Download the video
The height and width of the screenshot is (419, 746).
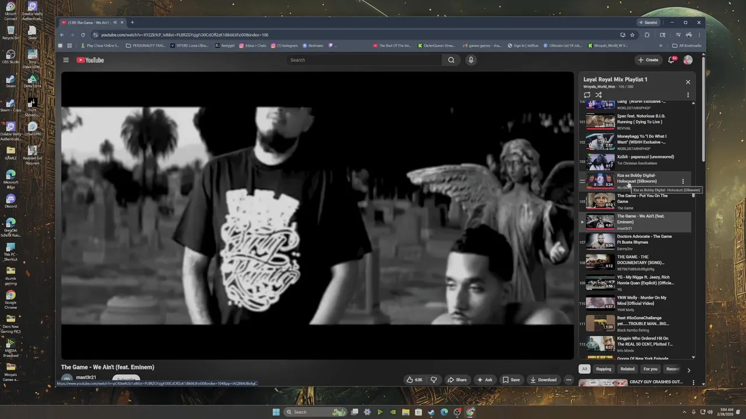pyautogui.click(x=543, y=380)
